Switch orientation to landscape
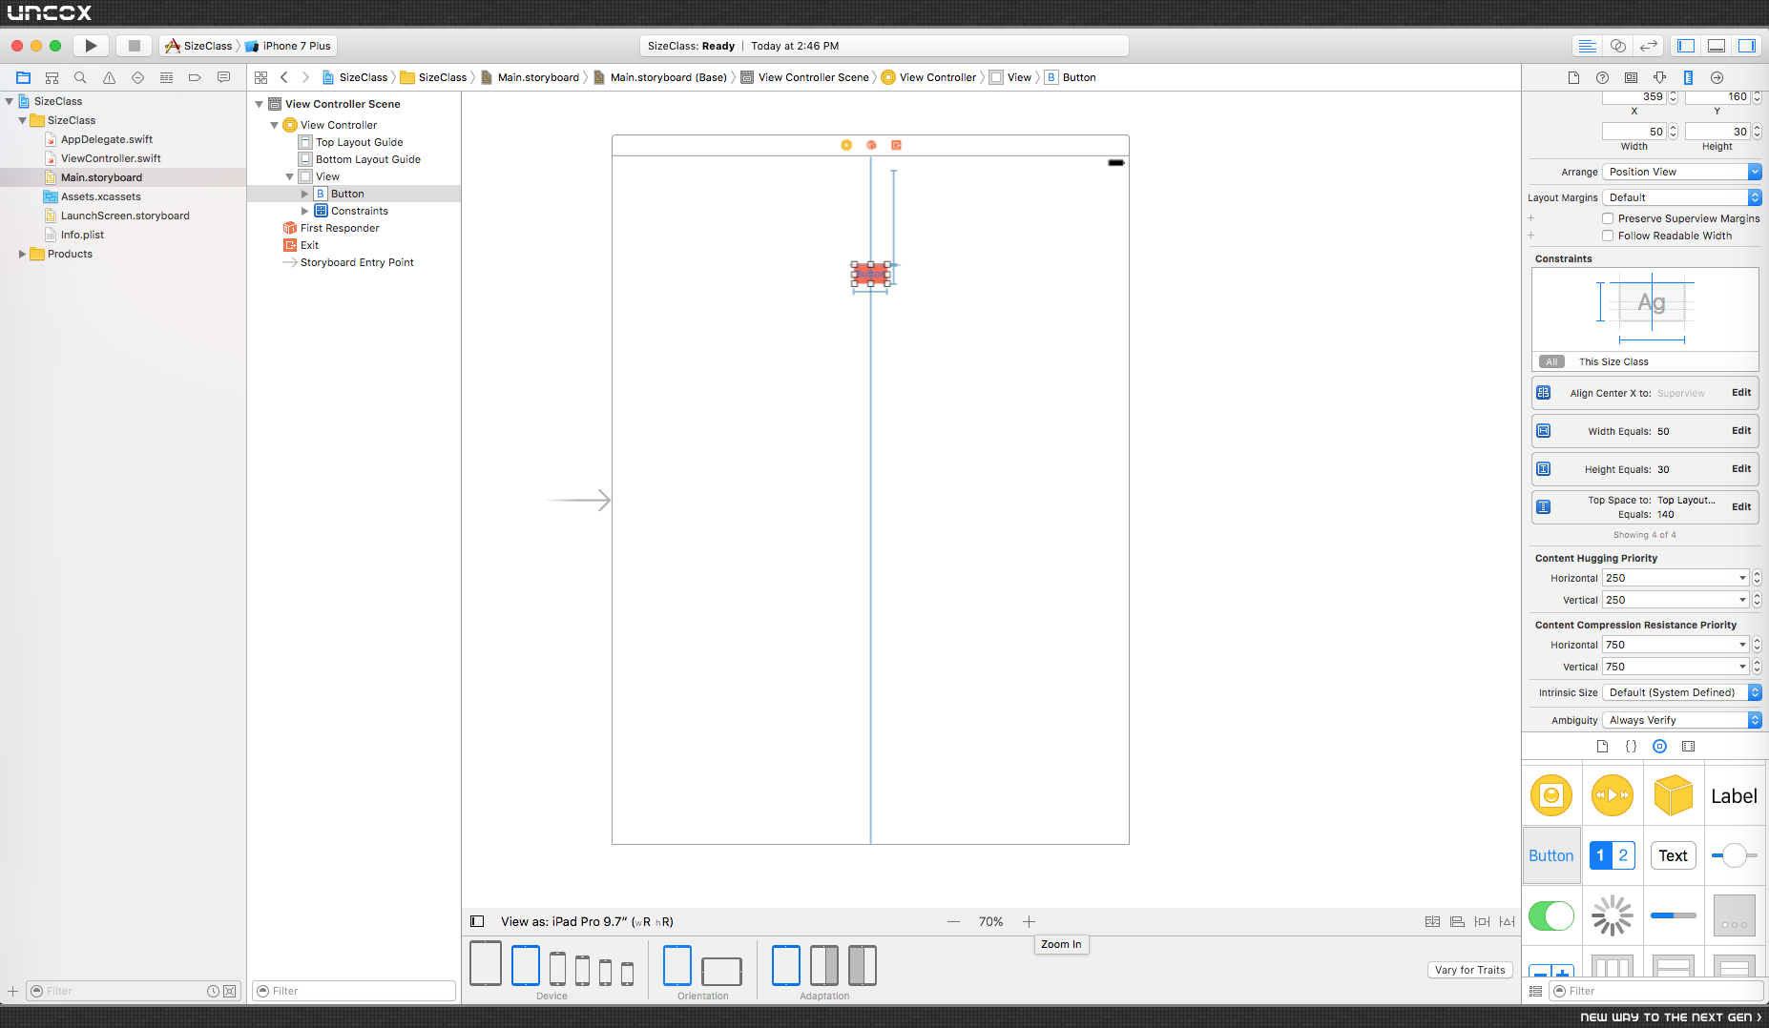 pos(721,972)
